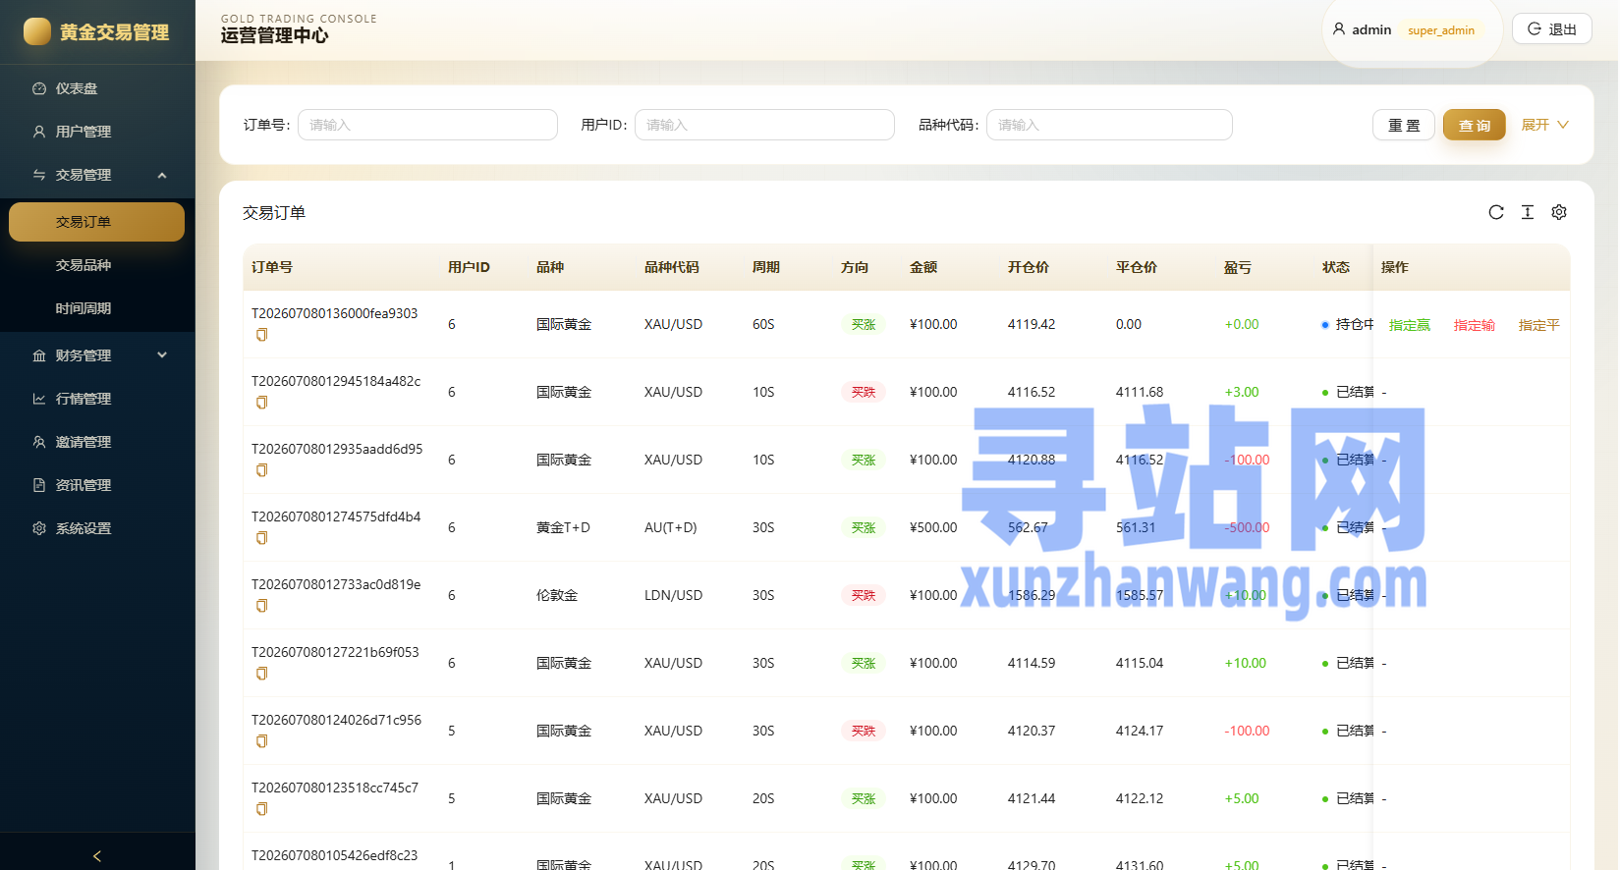Click the 4124.17 close price cell
The image size is (1620, 870).
tap(1140, 731)
